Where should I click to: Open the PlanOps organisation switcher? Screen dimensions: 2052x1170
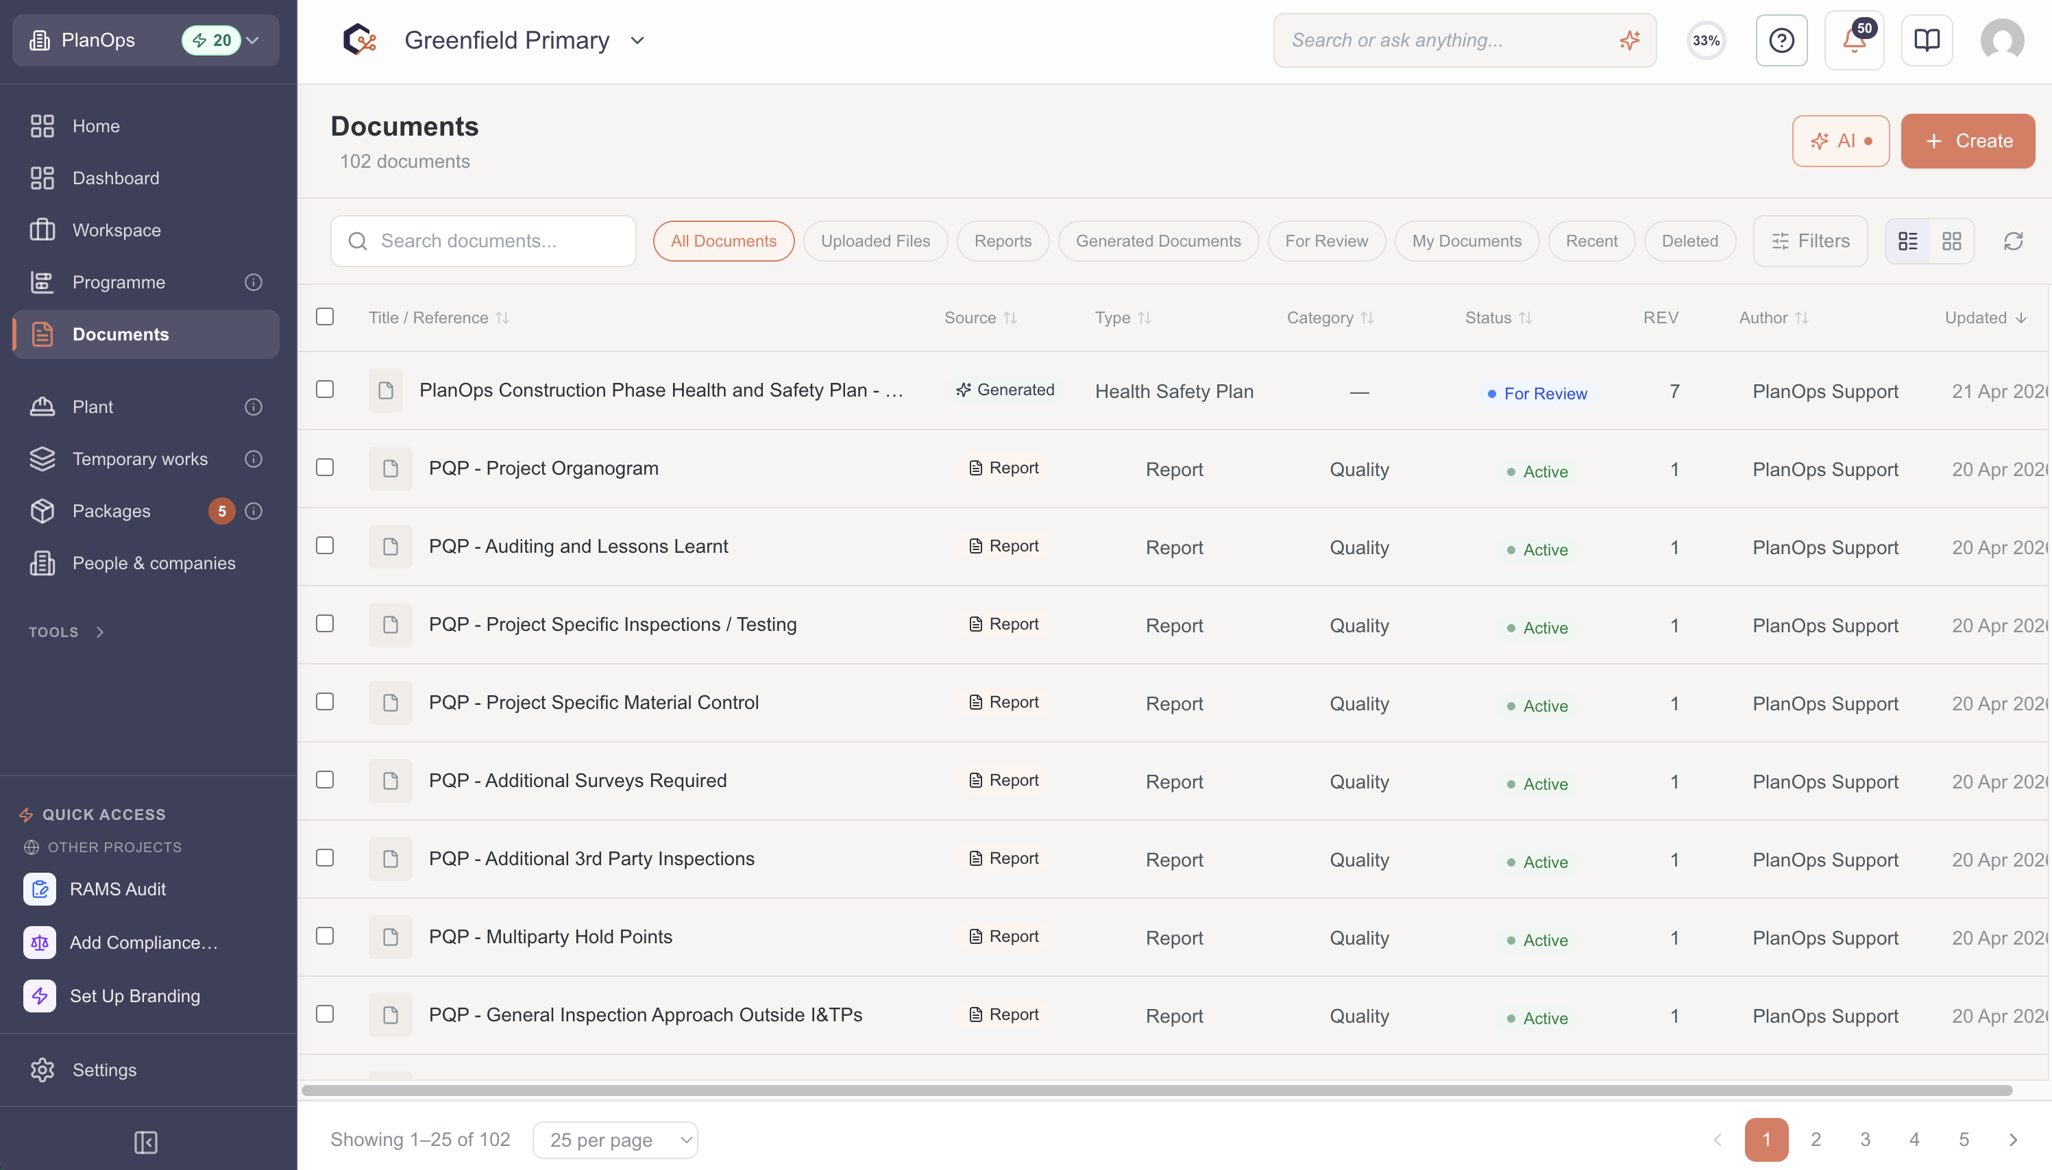[145, 40]
